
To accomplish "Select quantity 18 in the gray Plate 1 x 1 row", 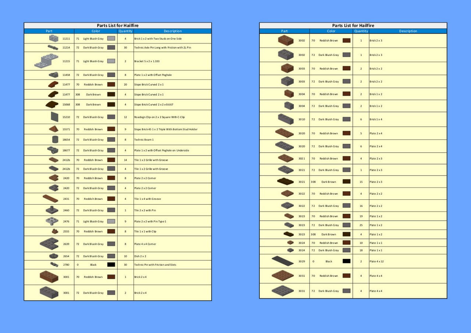I will (x=361, y=250).
